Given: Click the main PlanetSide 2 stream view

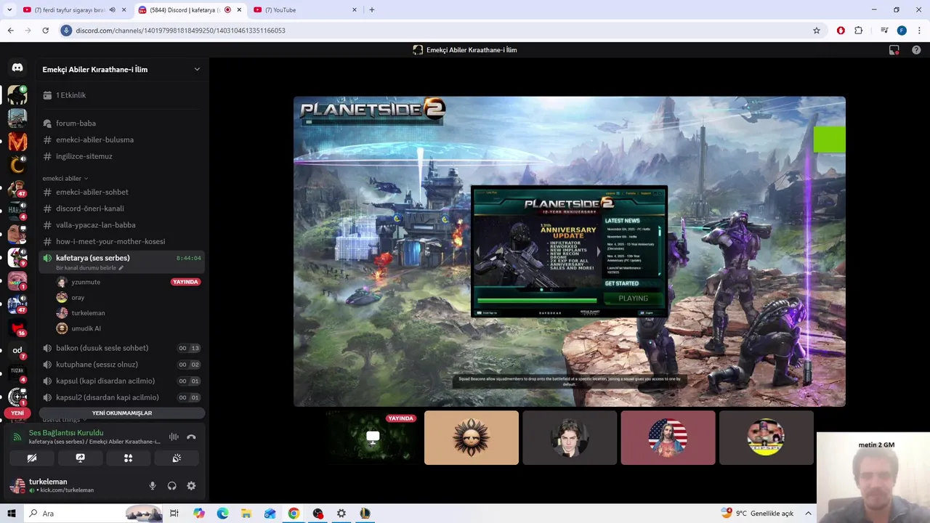Looking at the screenshot, I should pos(570,251).
